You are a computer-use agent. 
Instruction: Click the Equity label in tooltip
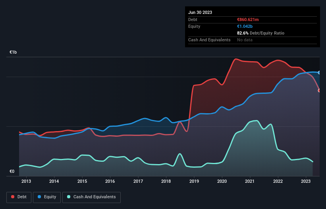coord(194,26)
